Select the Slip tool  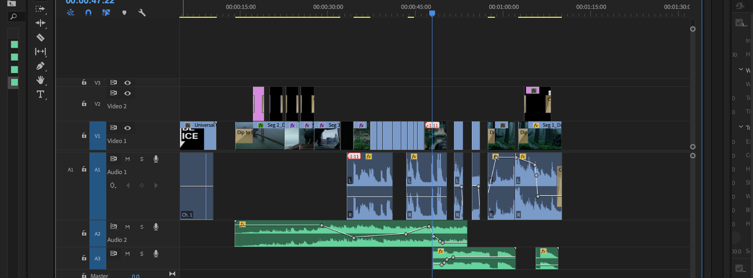pyautogui.click(x=40, y=51)
